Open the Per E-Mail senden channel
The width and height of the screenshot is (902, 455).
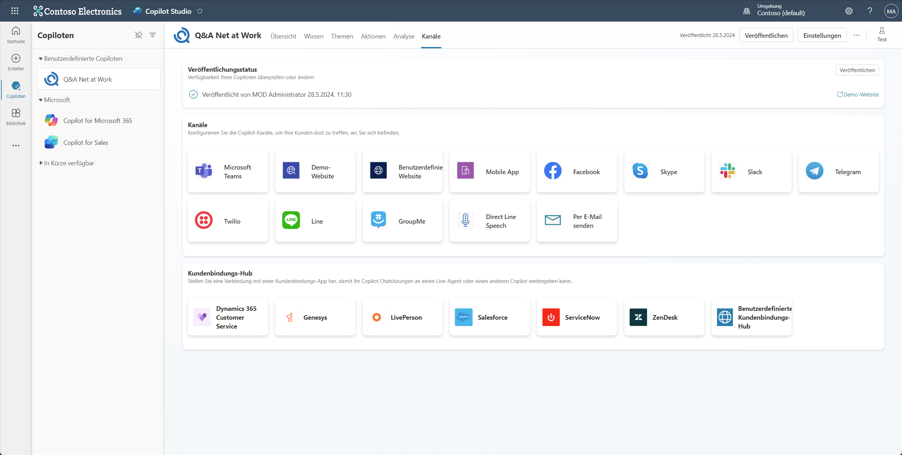[x=577, y=221]
